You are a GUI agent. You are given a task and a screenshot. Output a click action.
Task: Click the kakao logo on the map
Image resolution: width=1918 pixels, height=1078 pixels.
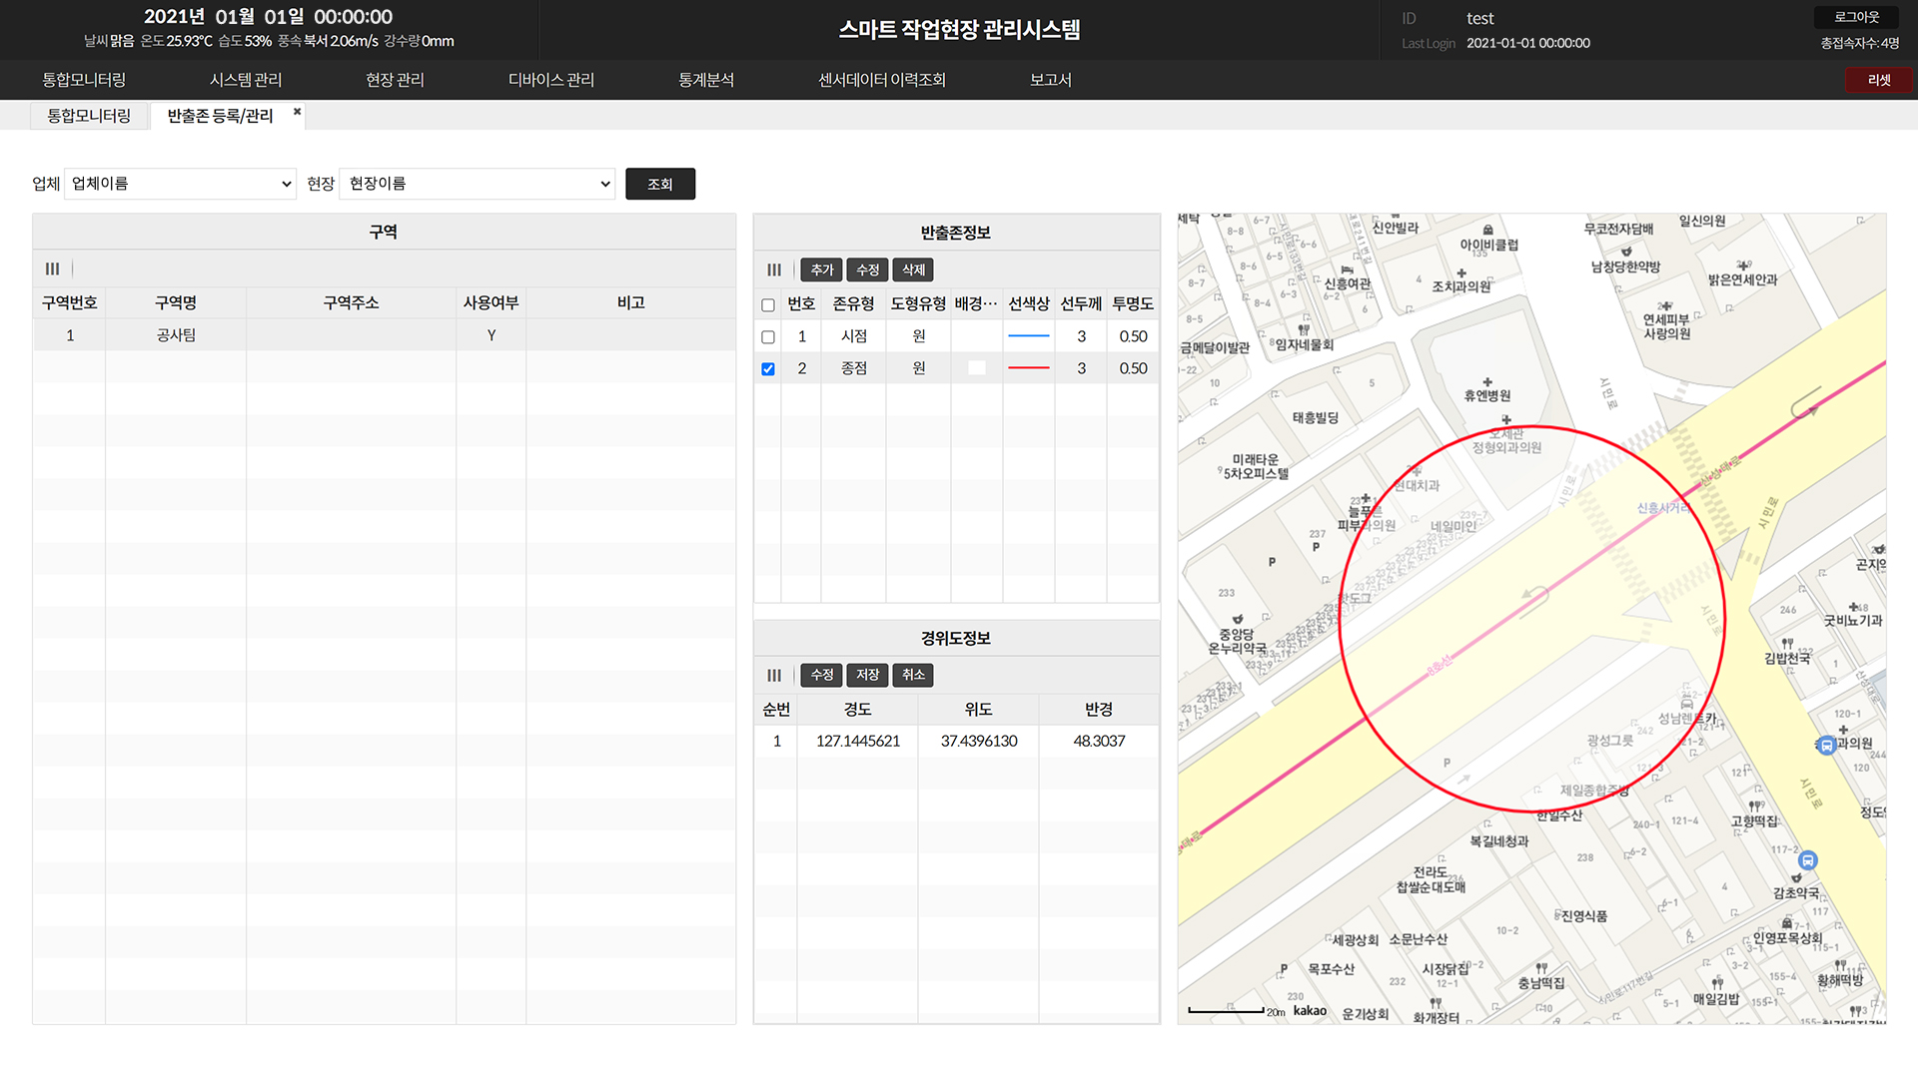(x=1310, y=1011)
